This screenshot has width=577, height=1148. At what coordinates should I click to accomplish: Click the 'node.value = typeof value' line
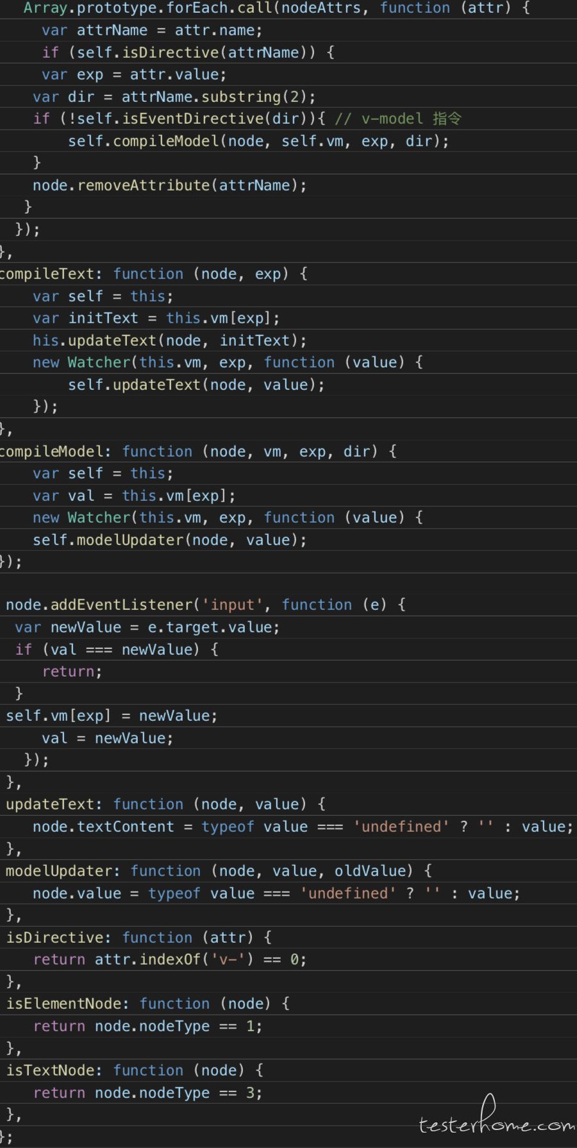pos(276,893)
